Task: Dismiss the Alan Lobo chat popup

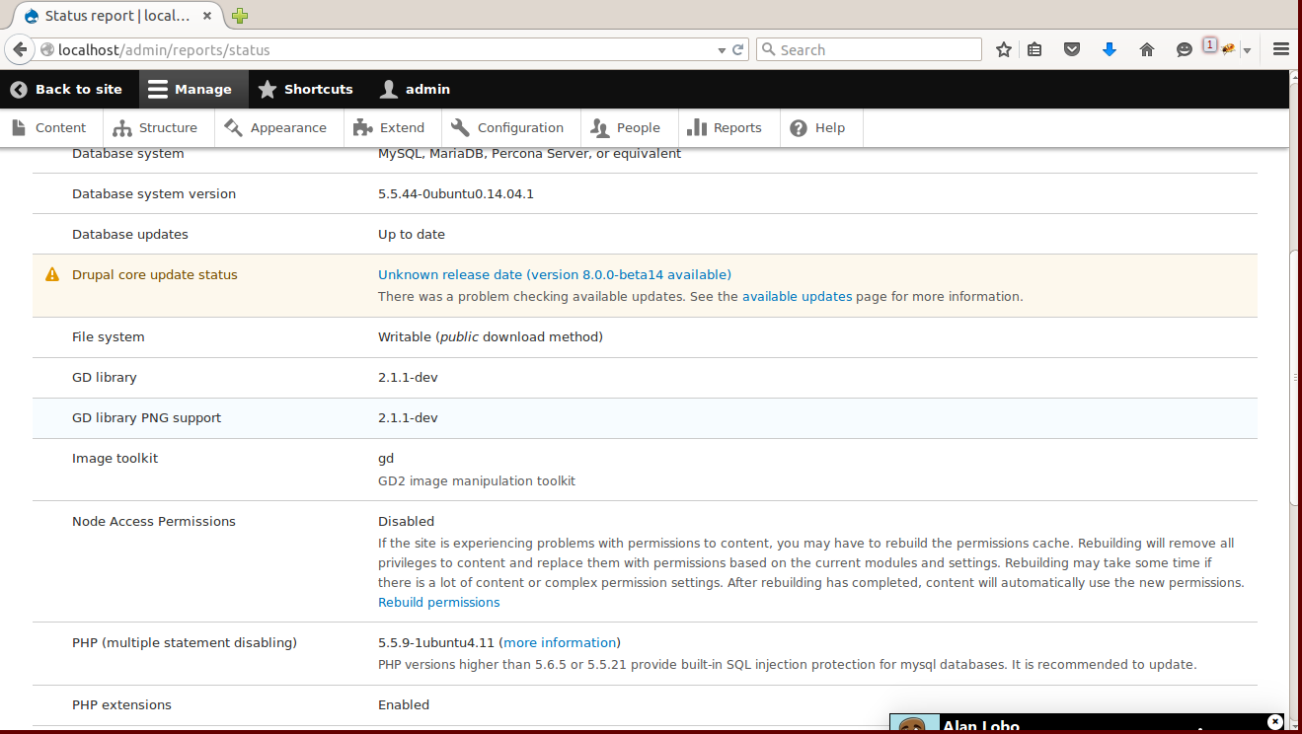Action: (x=1275, y=721)
